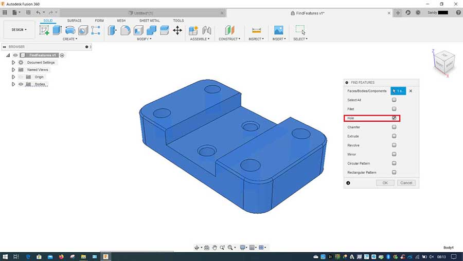This screenshot has height=261, width=463.
Task: Click Cancel in Find Features dialog
Action: click(x=406, y=183)
